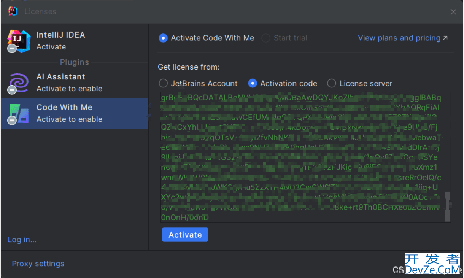Screen dimensions: 464x278
Task: Click the Plugins section header
Action: tap(75, 62)
